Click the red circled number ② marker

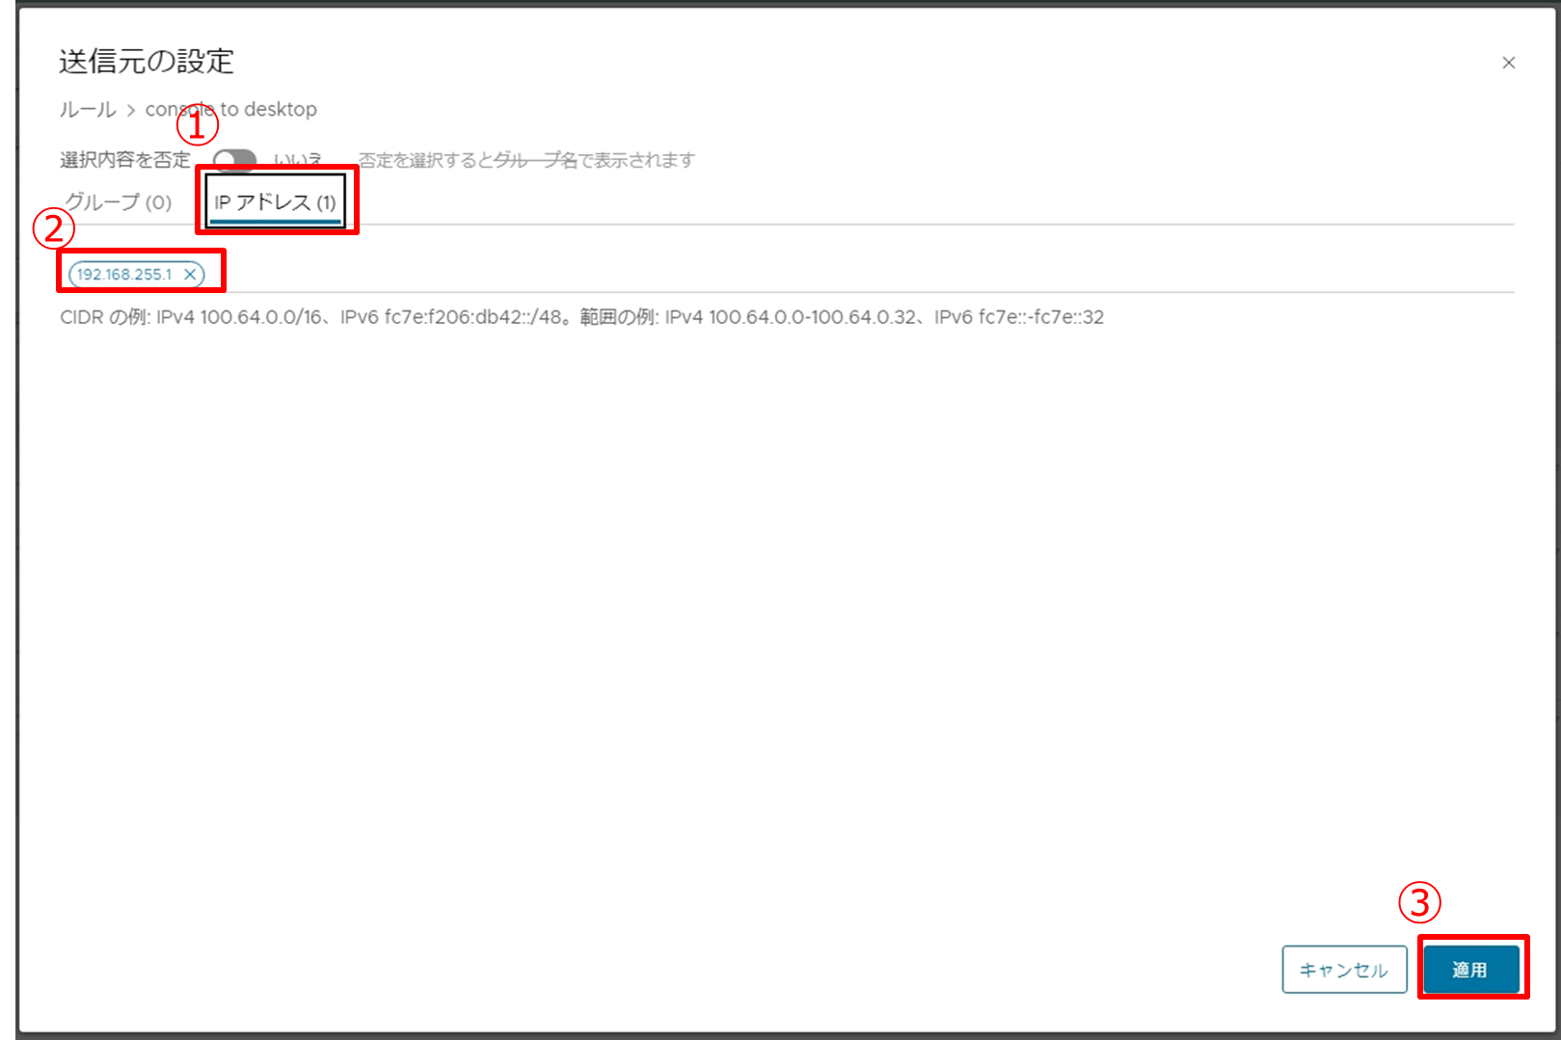pos(53,229)
